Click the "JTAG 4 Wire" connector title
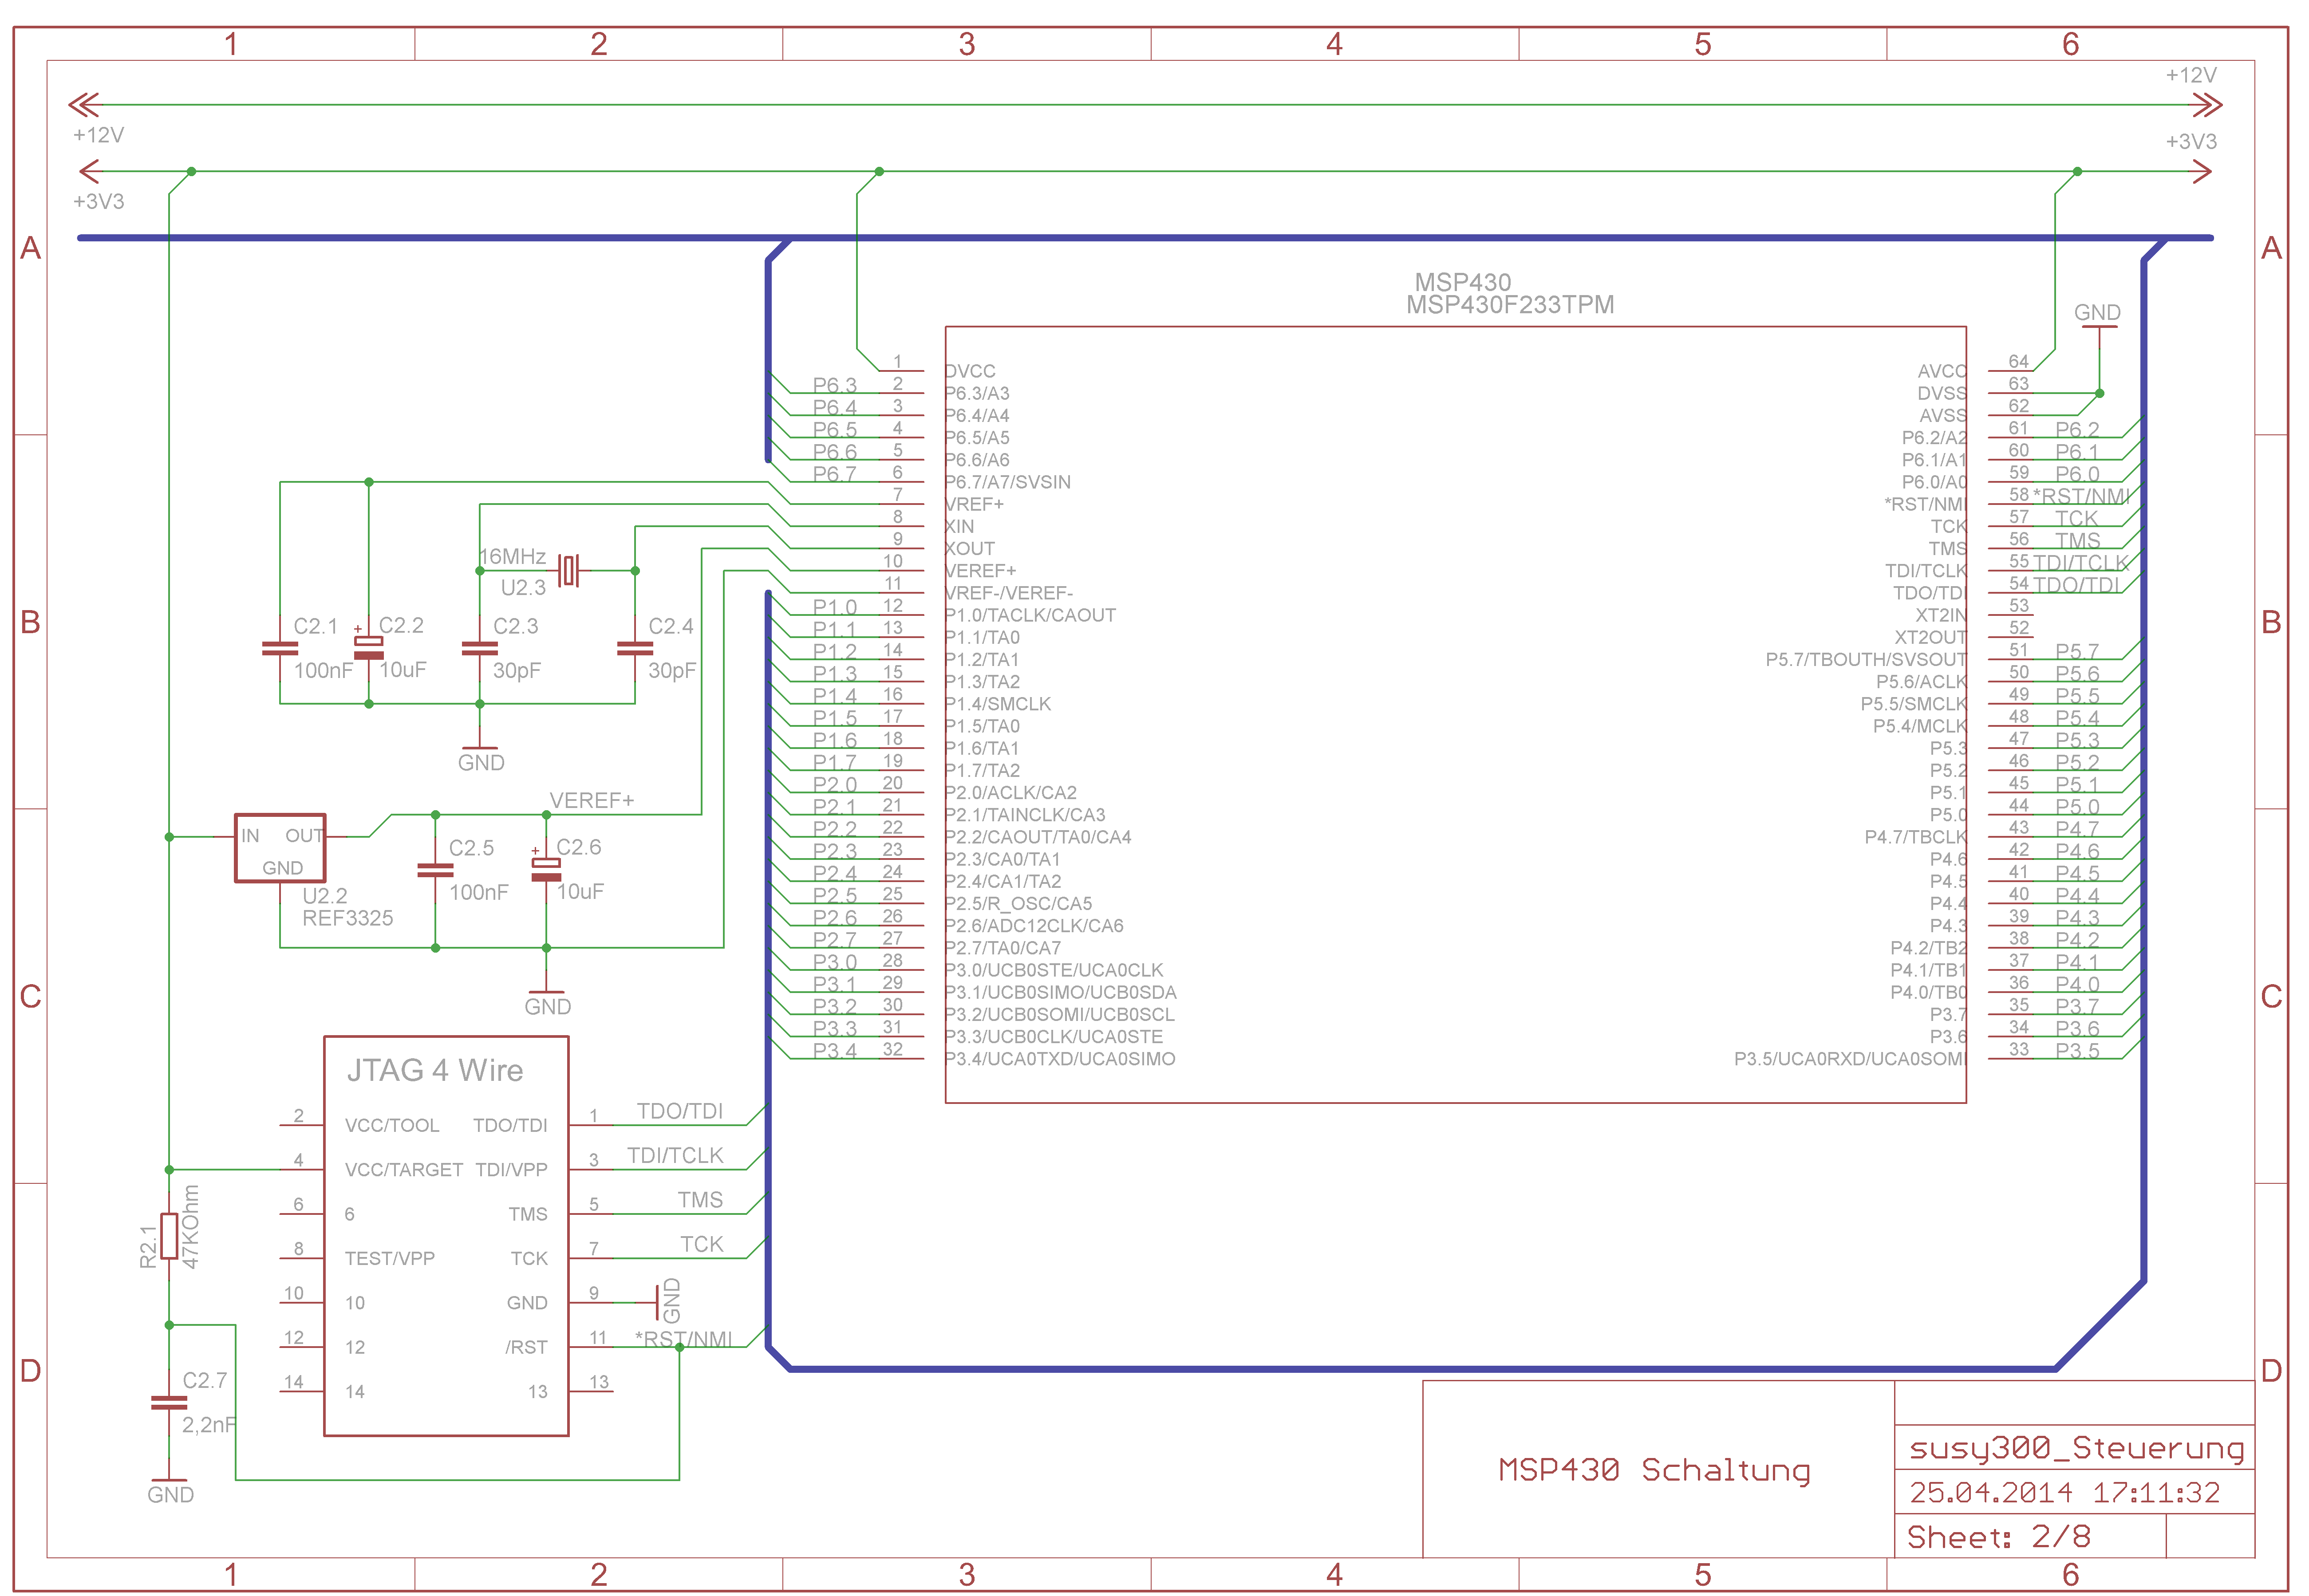Screen dimensions: 2309x1596 click(x=435, y=1070)
